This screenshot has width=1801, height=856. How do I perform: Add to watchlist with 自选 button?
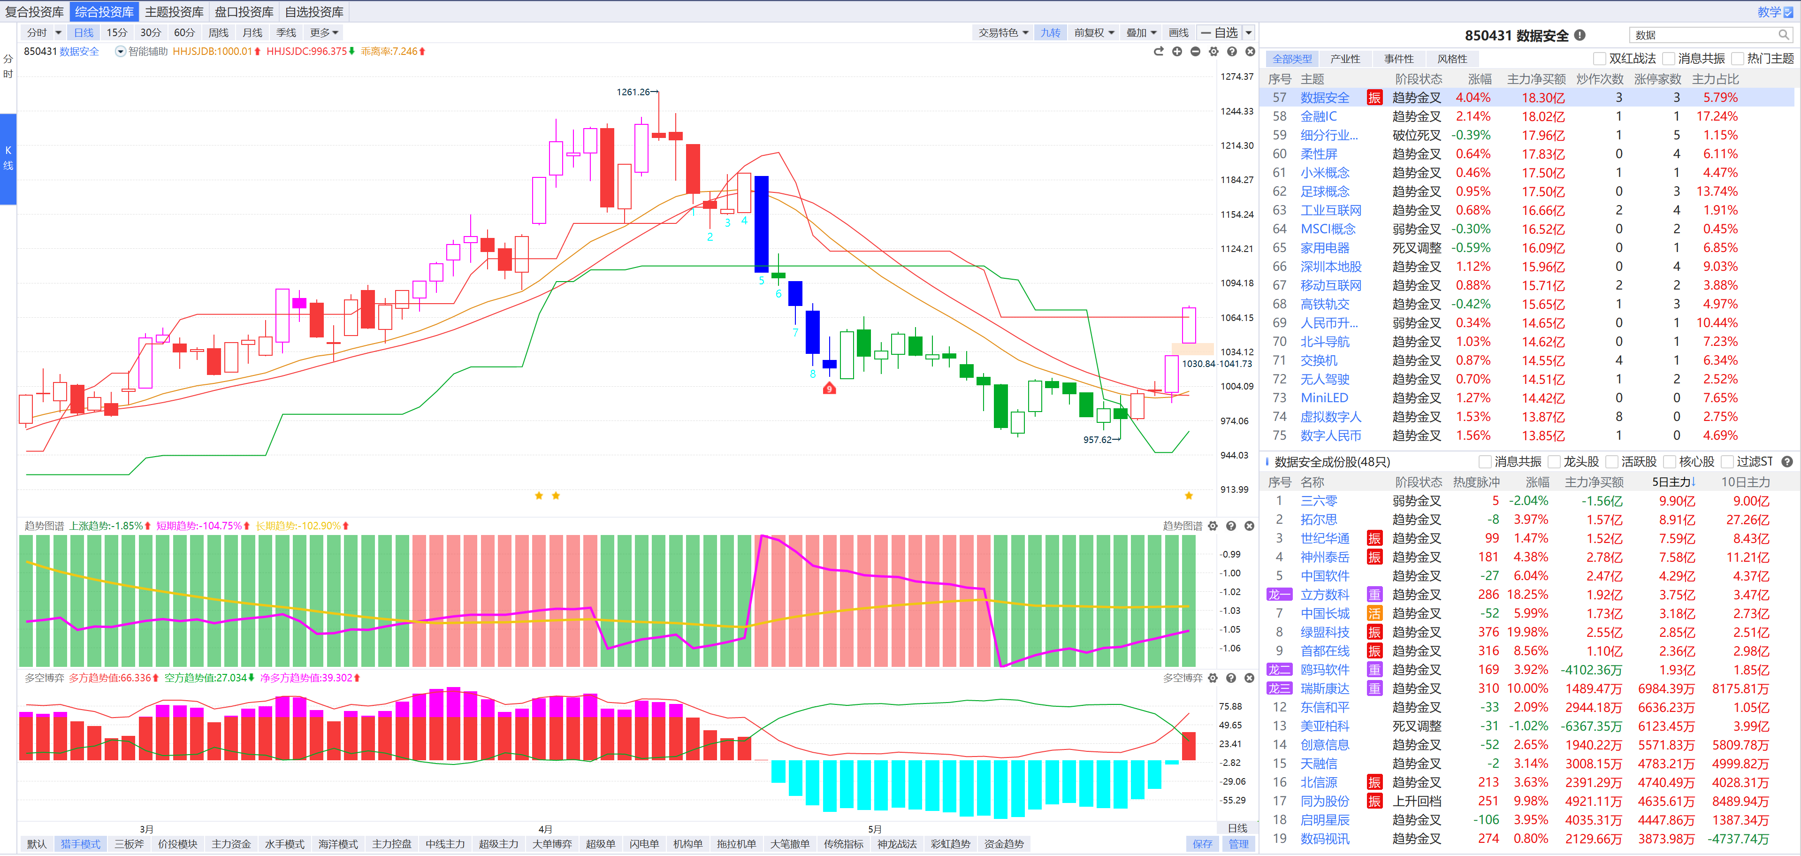(1219, 33)
